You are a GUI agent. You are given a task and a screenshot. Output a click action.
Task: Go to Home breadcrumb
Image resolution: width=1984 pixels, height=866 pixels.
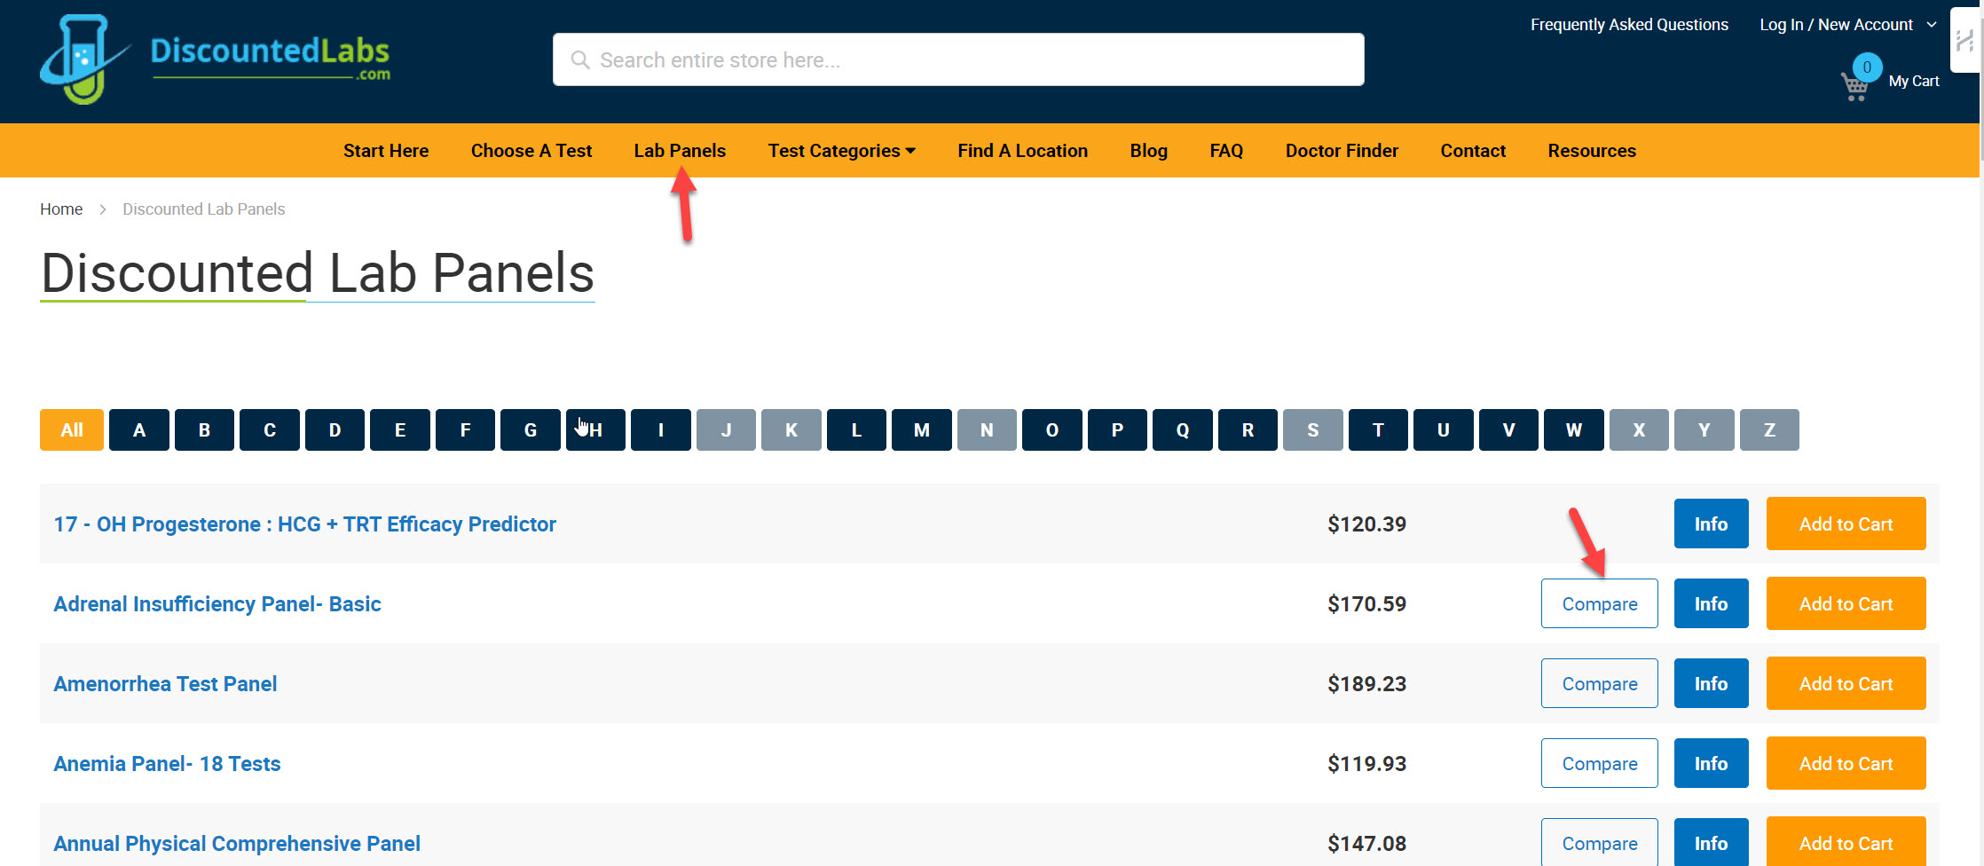61,209
